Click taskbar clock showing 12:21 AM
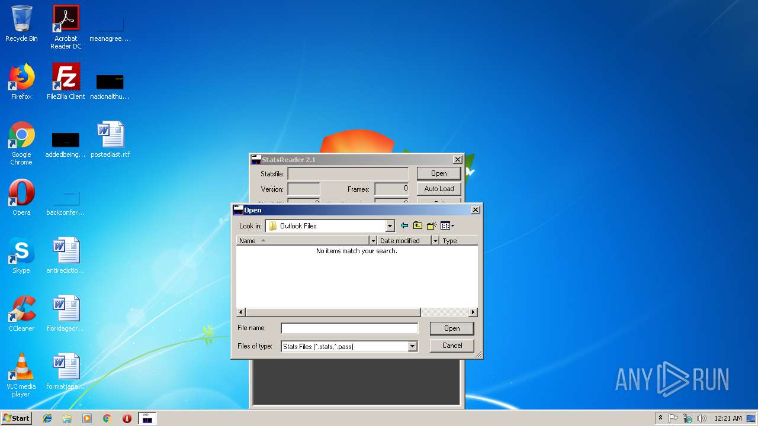Viewport: 758px width, 426px height. [x=728, y=418]
